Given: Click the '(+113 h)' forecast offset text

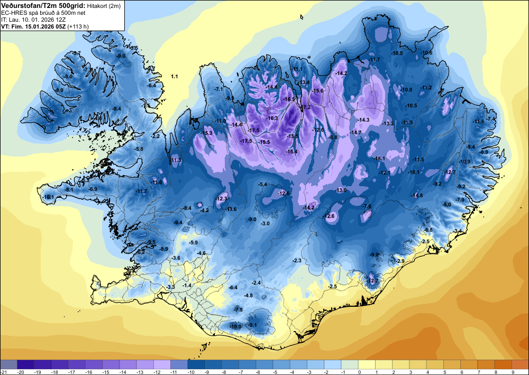Looking at the screenshot, I should click(x=78, y=26).
